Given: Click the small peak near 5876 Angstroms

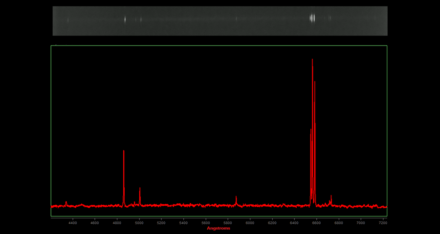Looking at the screenshot, I should tap(236, 198).
